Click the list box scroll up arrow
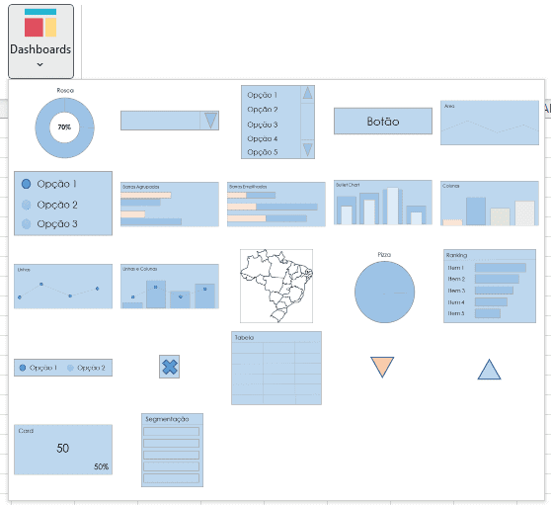 coord(307,93)
